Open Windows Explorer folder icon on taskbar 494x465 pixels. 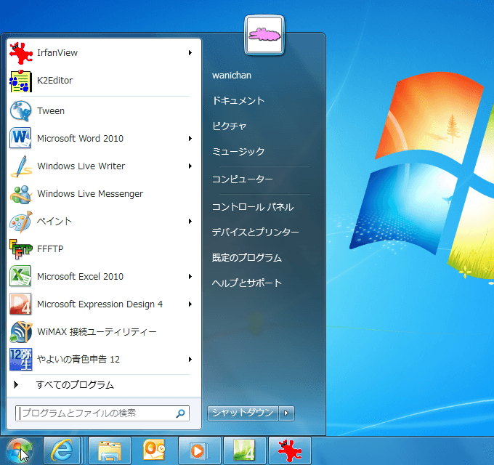110,450
